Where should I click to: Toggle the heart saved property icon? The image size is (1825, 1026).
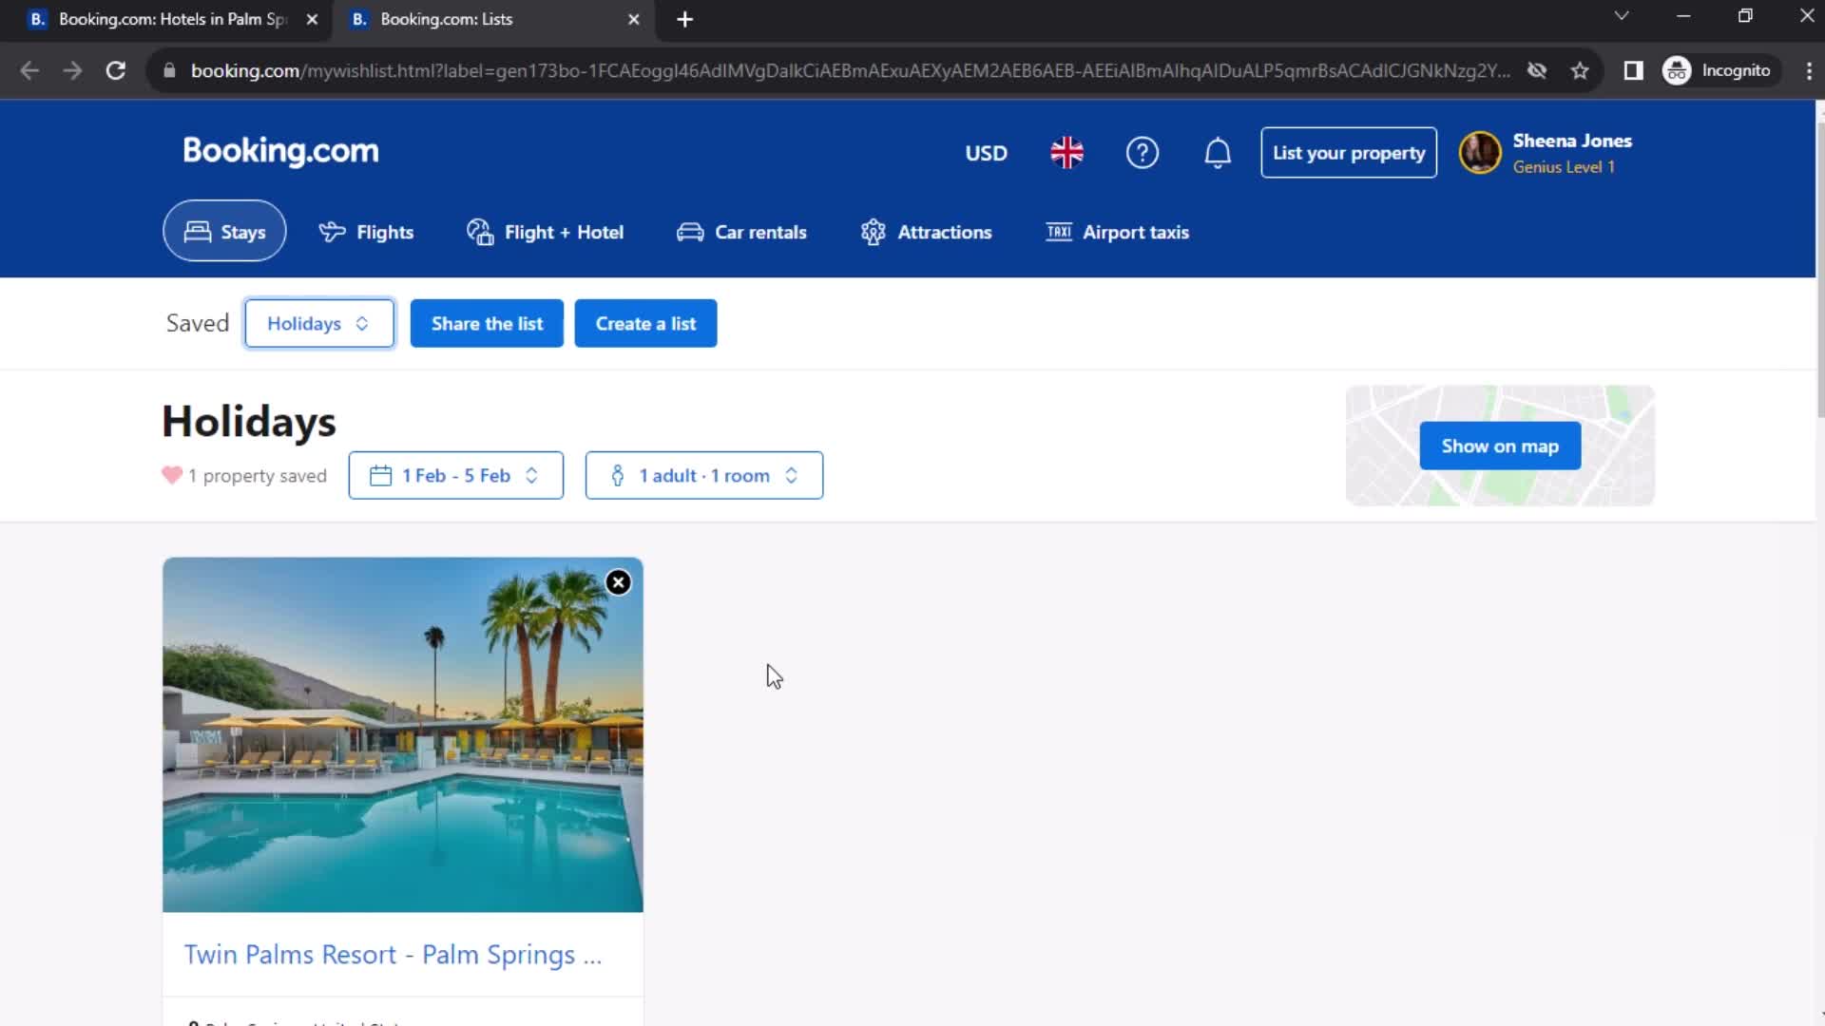click(172, 475)
